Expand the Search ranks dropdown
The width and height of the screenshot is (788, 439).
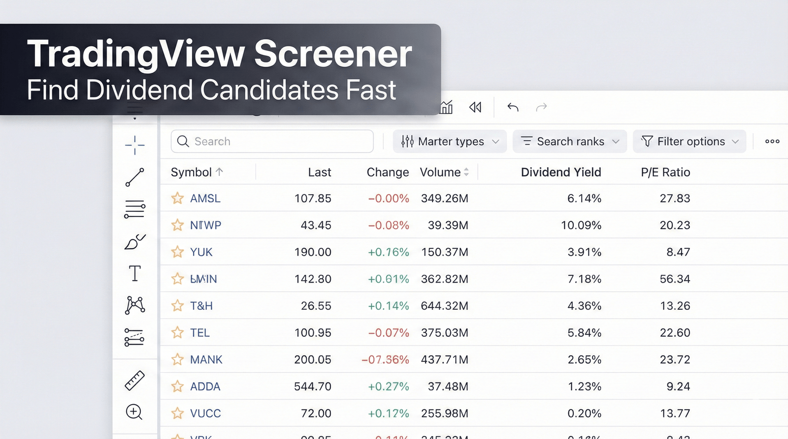pos(569,141)
